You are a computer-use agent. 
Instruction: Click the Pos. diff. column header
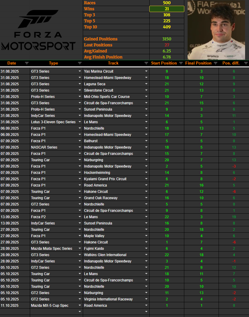pos(231,63)
